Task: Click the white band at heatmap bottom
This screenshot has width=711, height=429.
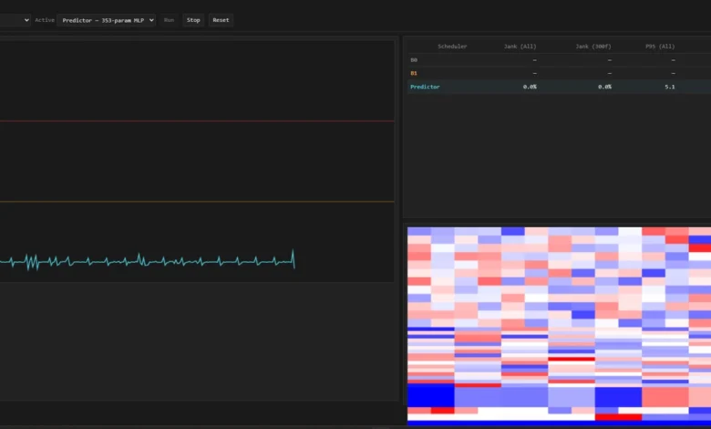Action: [510, 413]
